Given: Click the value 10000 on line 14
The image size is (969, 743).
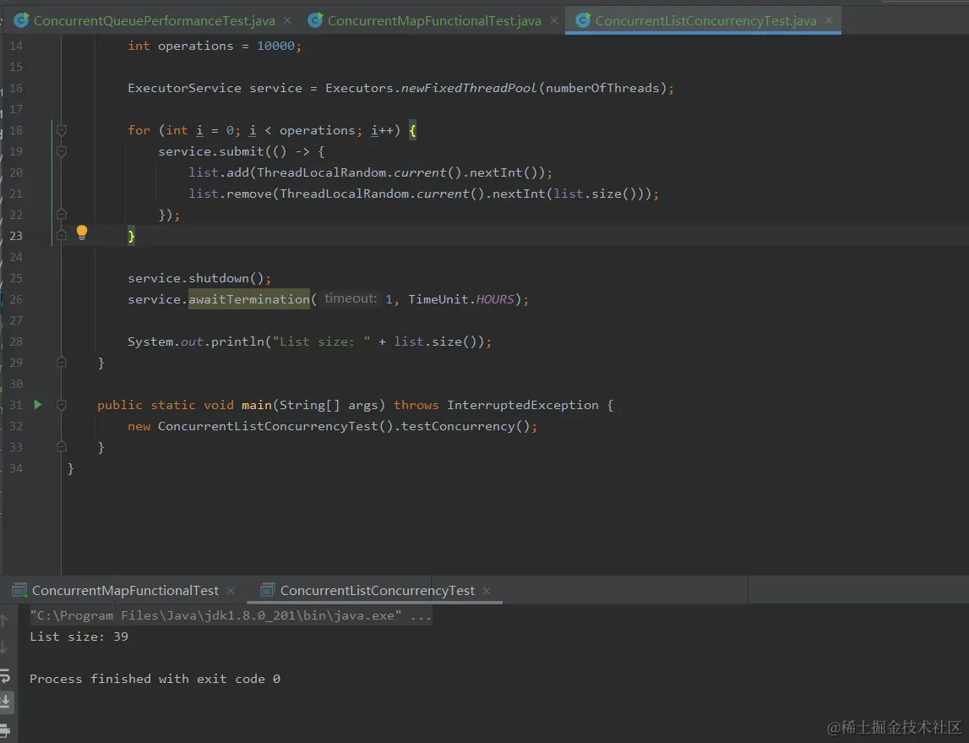Looking at the screenshot, I should (275, 46).
